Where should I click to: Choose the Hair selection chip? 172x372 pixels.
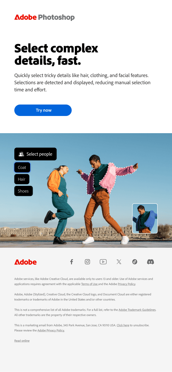[22, 179]
